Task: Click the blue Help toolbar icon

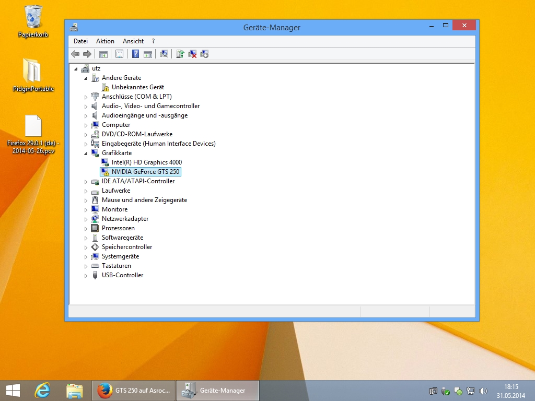Action: (135, 54)
